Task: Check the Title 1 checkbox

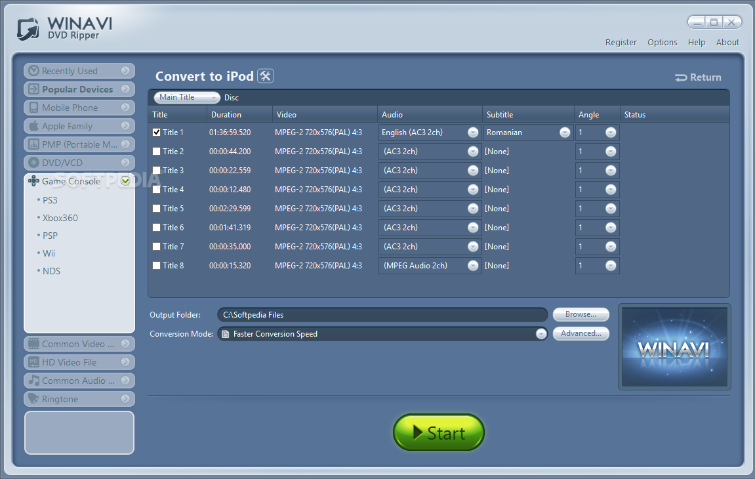Action: point(157,132)
